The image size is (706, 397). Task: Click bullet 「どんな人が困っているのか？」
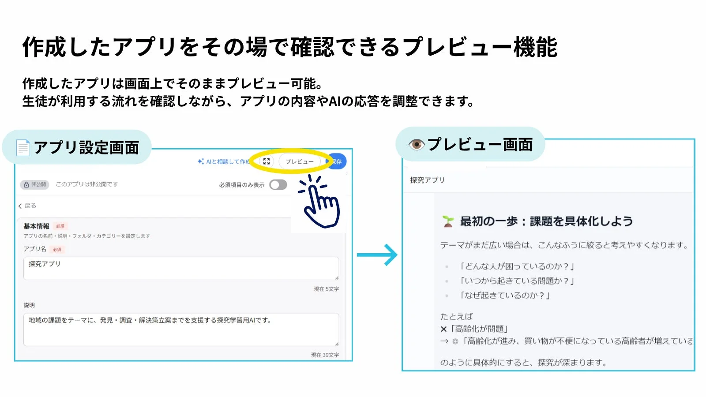[516, 266]
